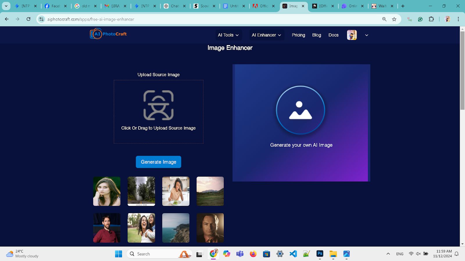465x261 pixels.
Task: Click the ENG language indicator
Action: coord(400,254)
